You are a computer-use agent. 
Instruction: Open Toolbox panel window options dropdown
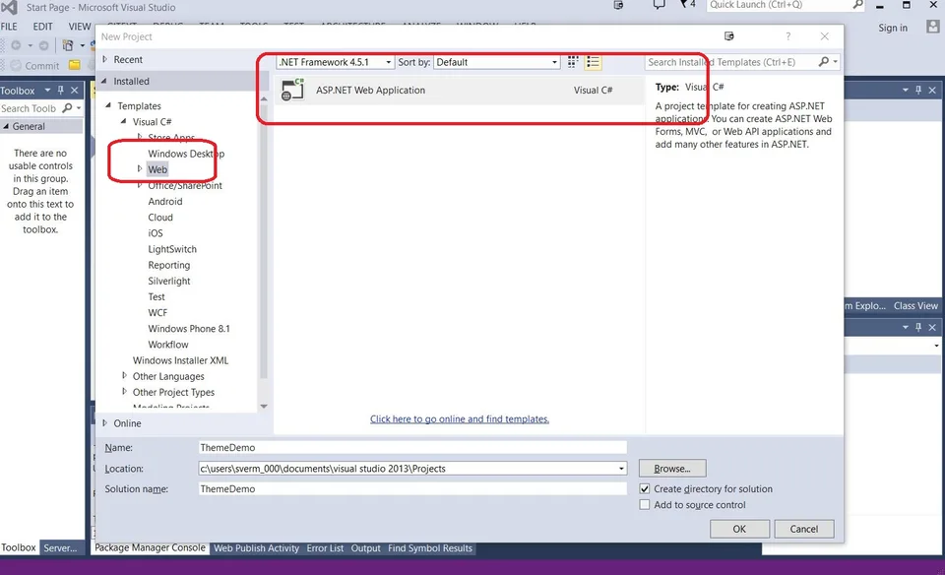point(47,91)
